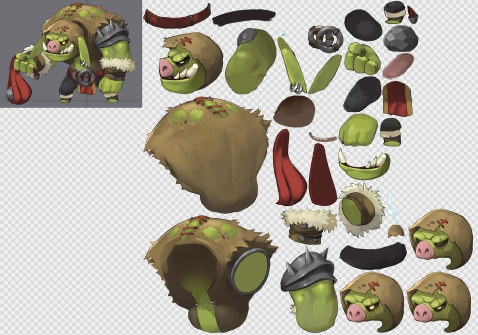Select the orc head with tusks and open eye

pos(191,63)
